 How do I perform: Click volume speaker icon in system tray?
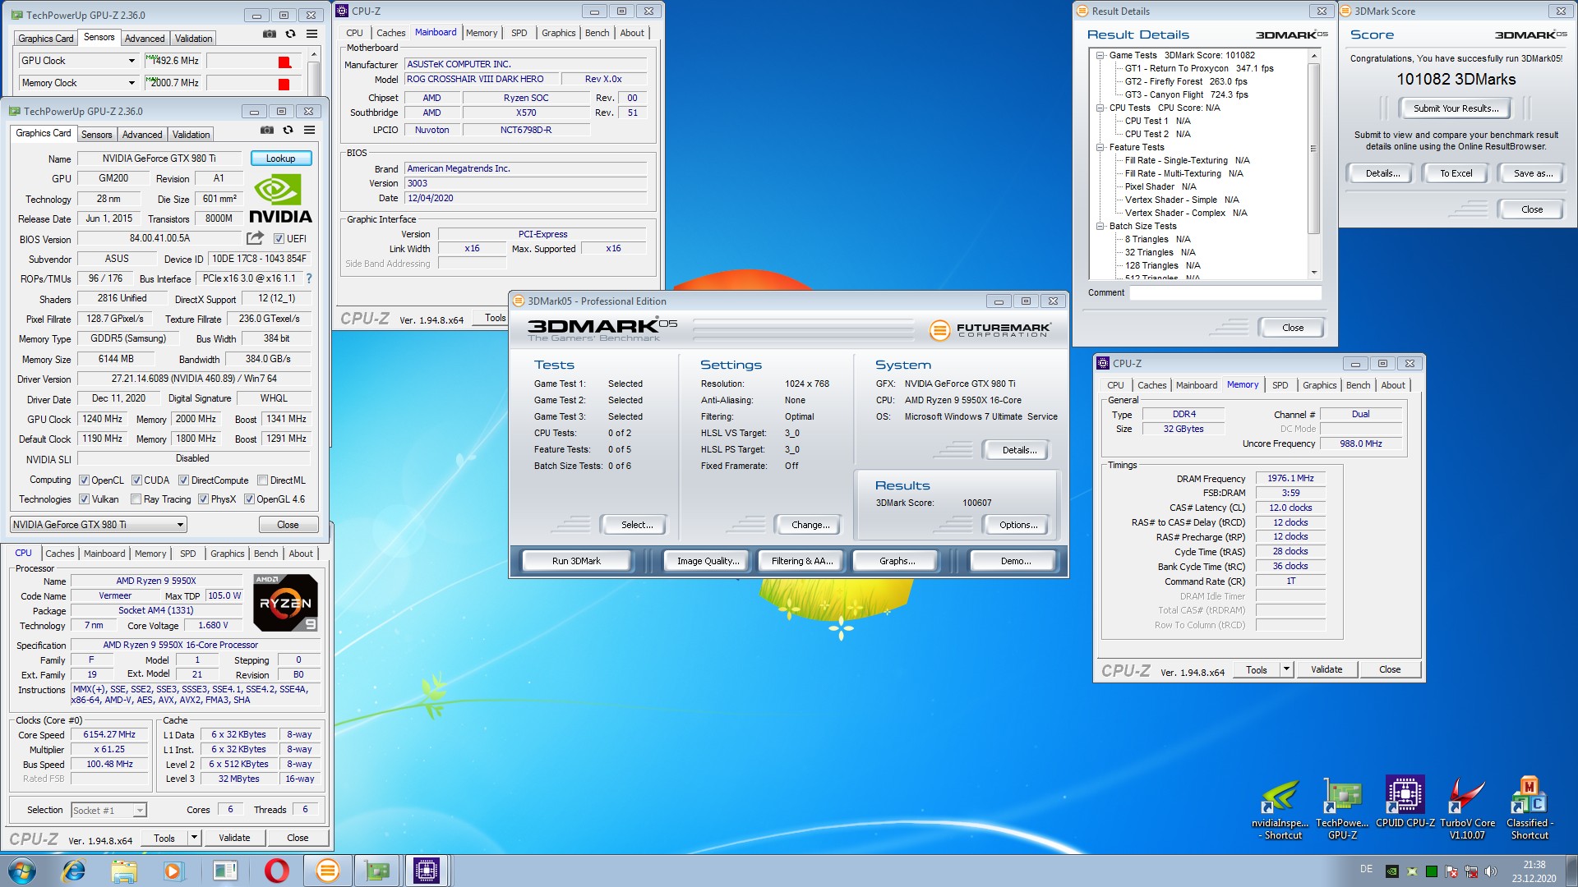(x=1491, y=871)
